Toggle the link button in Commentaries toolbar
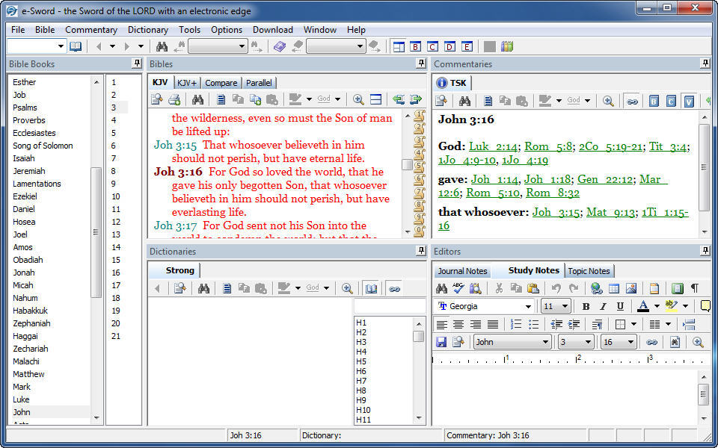This screenshot has width=718, height=448. tap(632, 101)
